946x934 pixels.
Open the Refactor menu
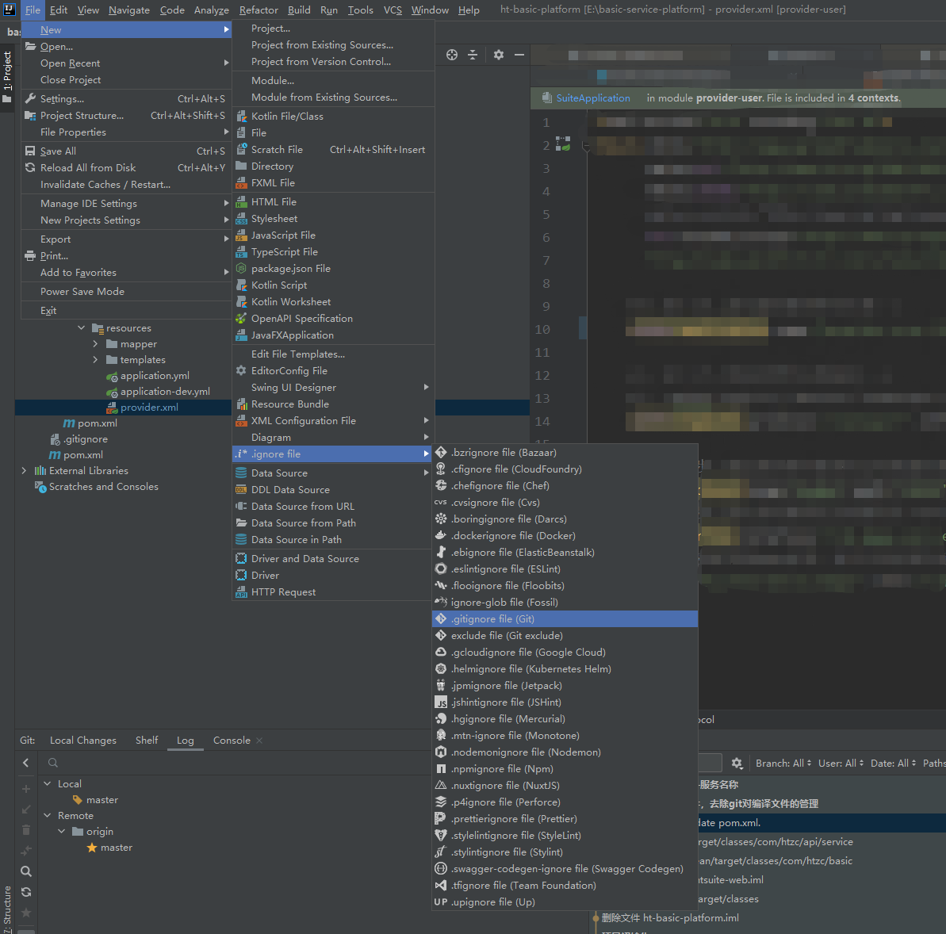coord(259,10)
